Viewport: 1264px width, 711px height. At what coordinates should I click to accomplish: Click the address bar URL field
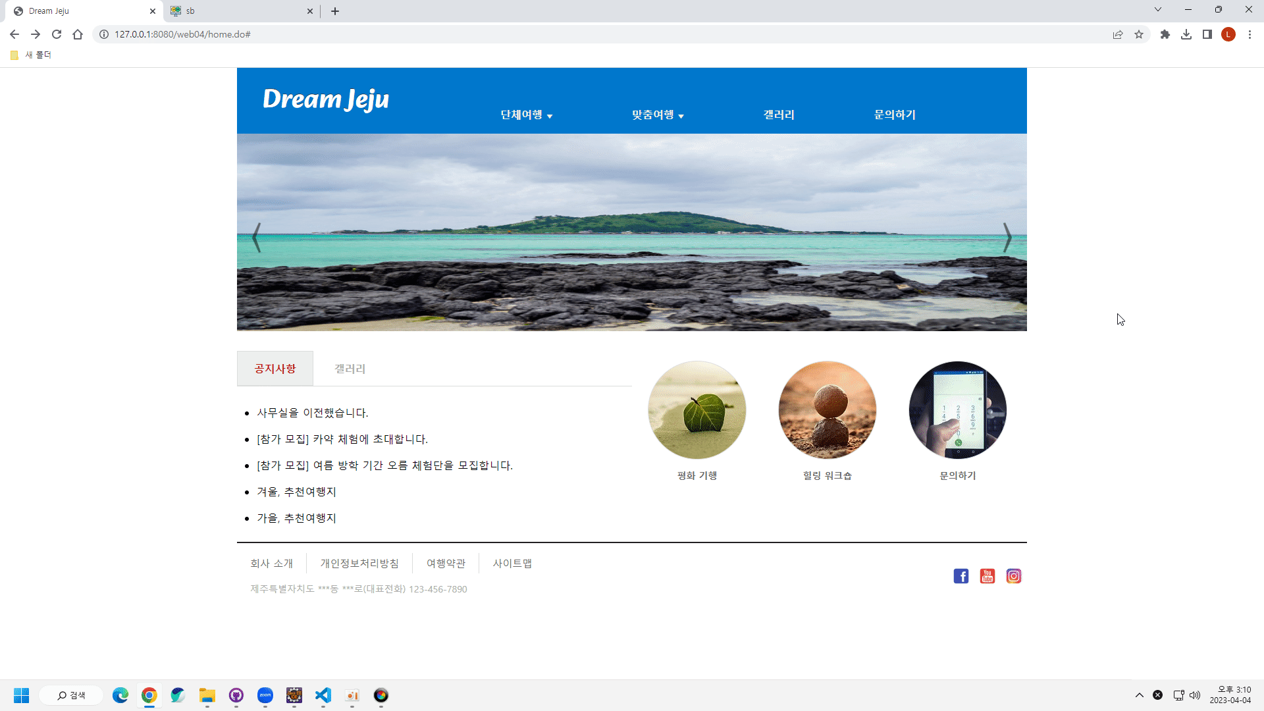[x=527, y=34]
